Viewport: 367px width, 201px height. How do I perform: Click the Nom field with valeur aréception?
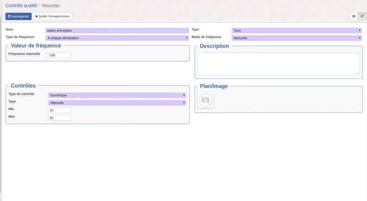pyautogui.click(x=117, y=31)
